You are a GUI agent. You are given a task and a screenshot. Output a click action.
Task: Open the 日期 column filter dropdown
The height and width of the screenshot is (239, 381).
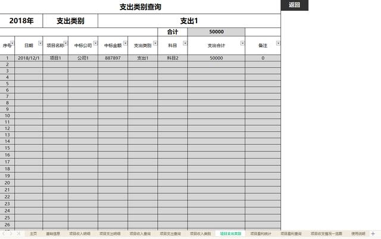[x=40, y=43]
